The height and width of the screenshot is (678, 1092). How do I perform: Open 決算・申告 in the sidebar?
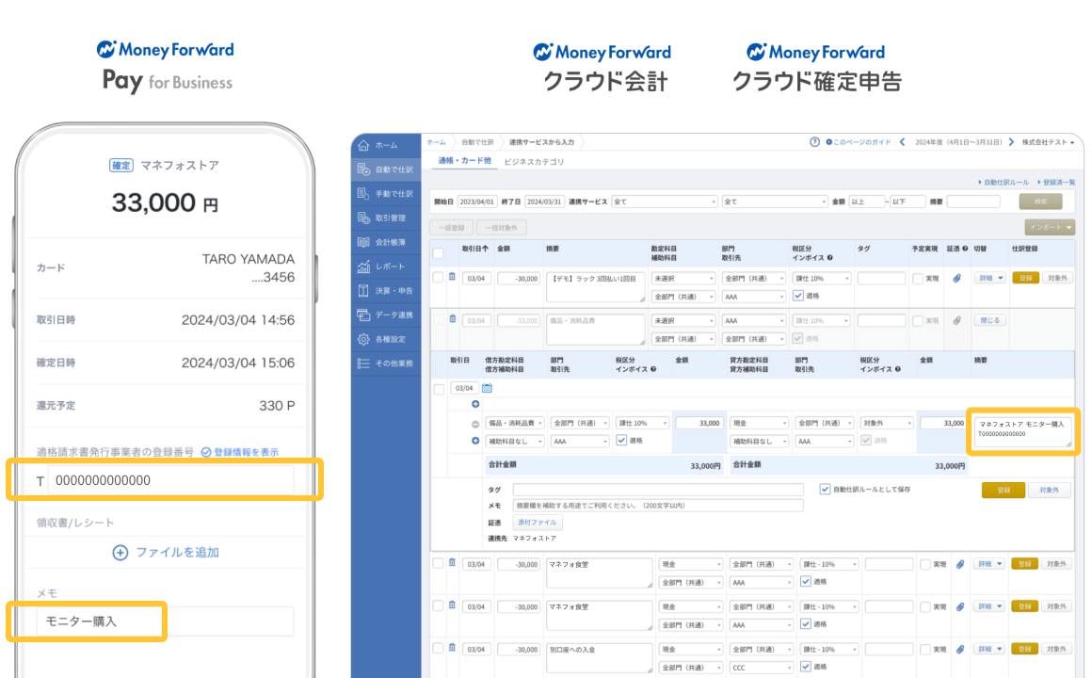pyautogui.click(x=386, y=291)
